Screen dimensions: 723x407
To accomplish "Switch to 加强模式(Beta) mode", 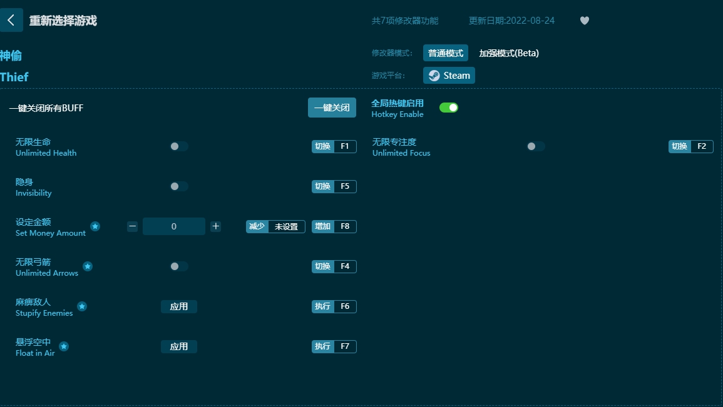I will [x=510, y=53].
